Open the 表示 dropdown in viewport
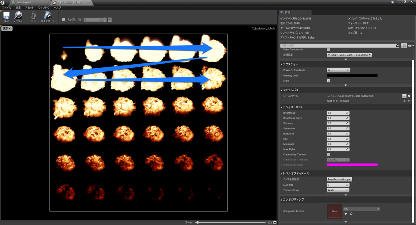The image size is (416, 225). [x=7, y=29]
